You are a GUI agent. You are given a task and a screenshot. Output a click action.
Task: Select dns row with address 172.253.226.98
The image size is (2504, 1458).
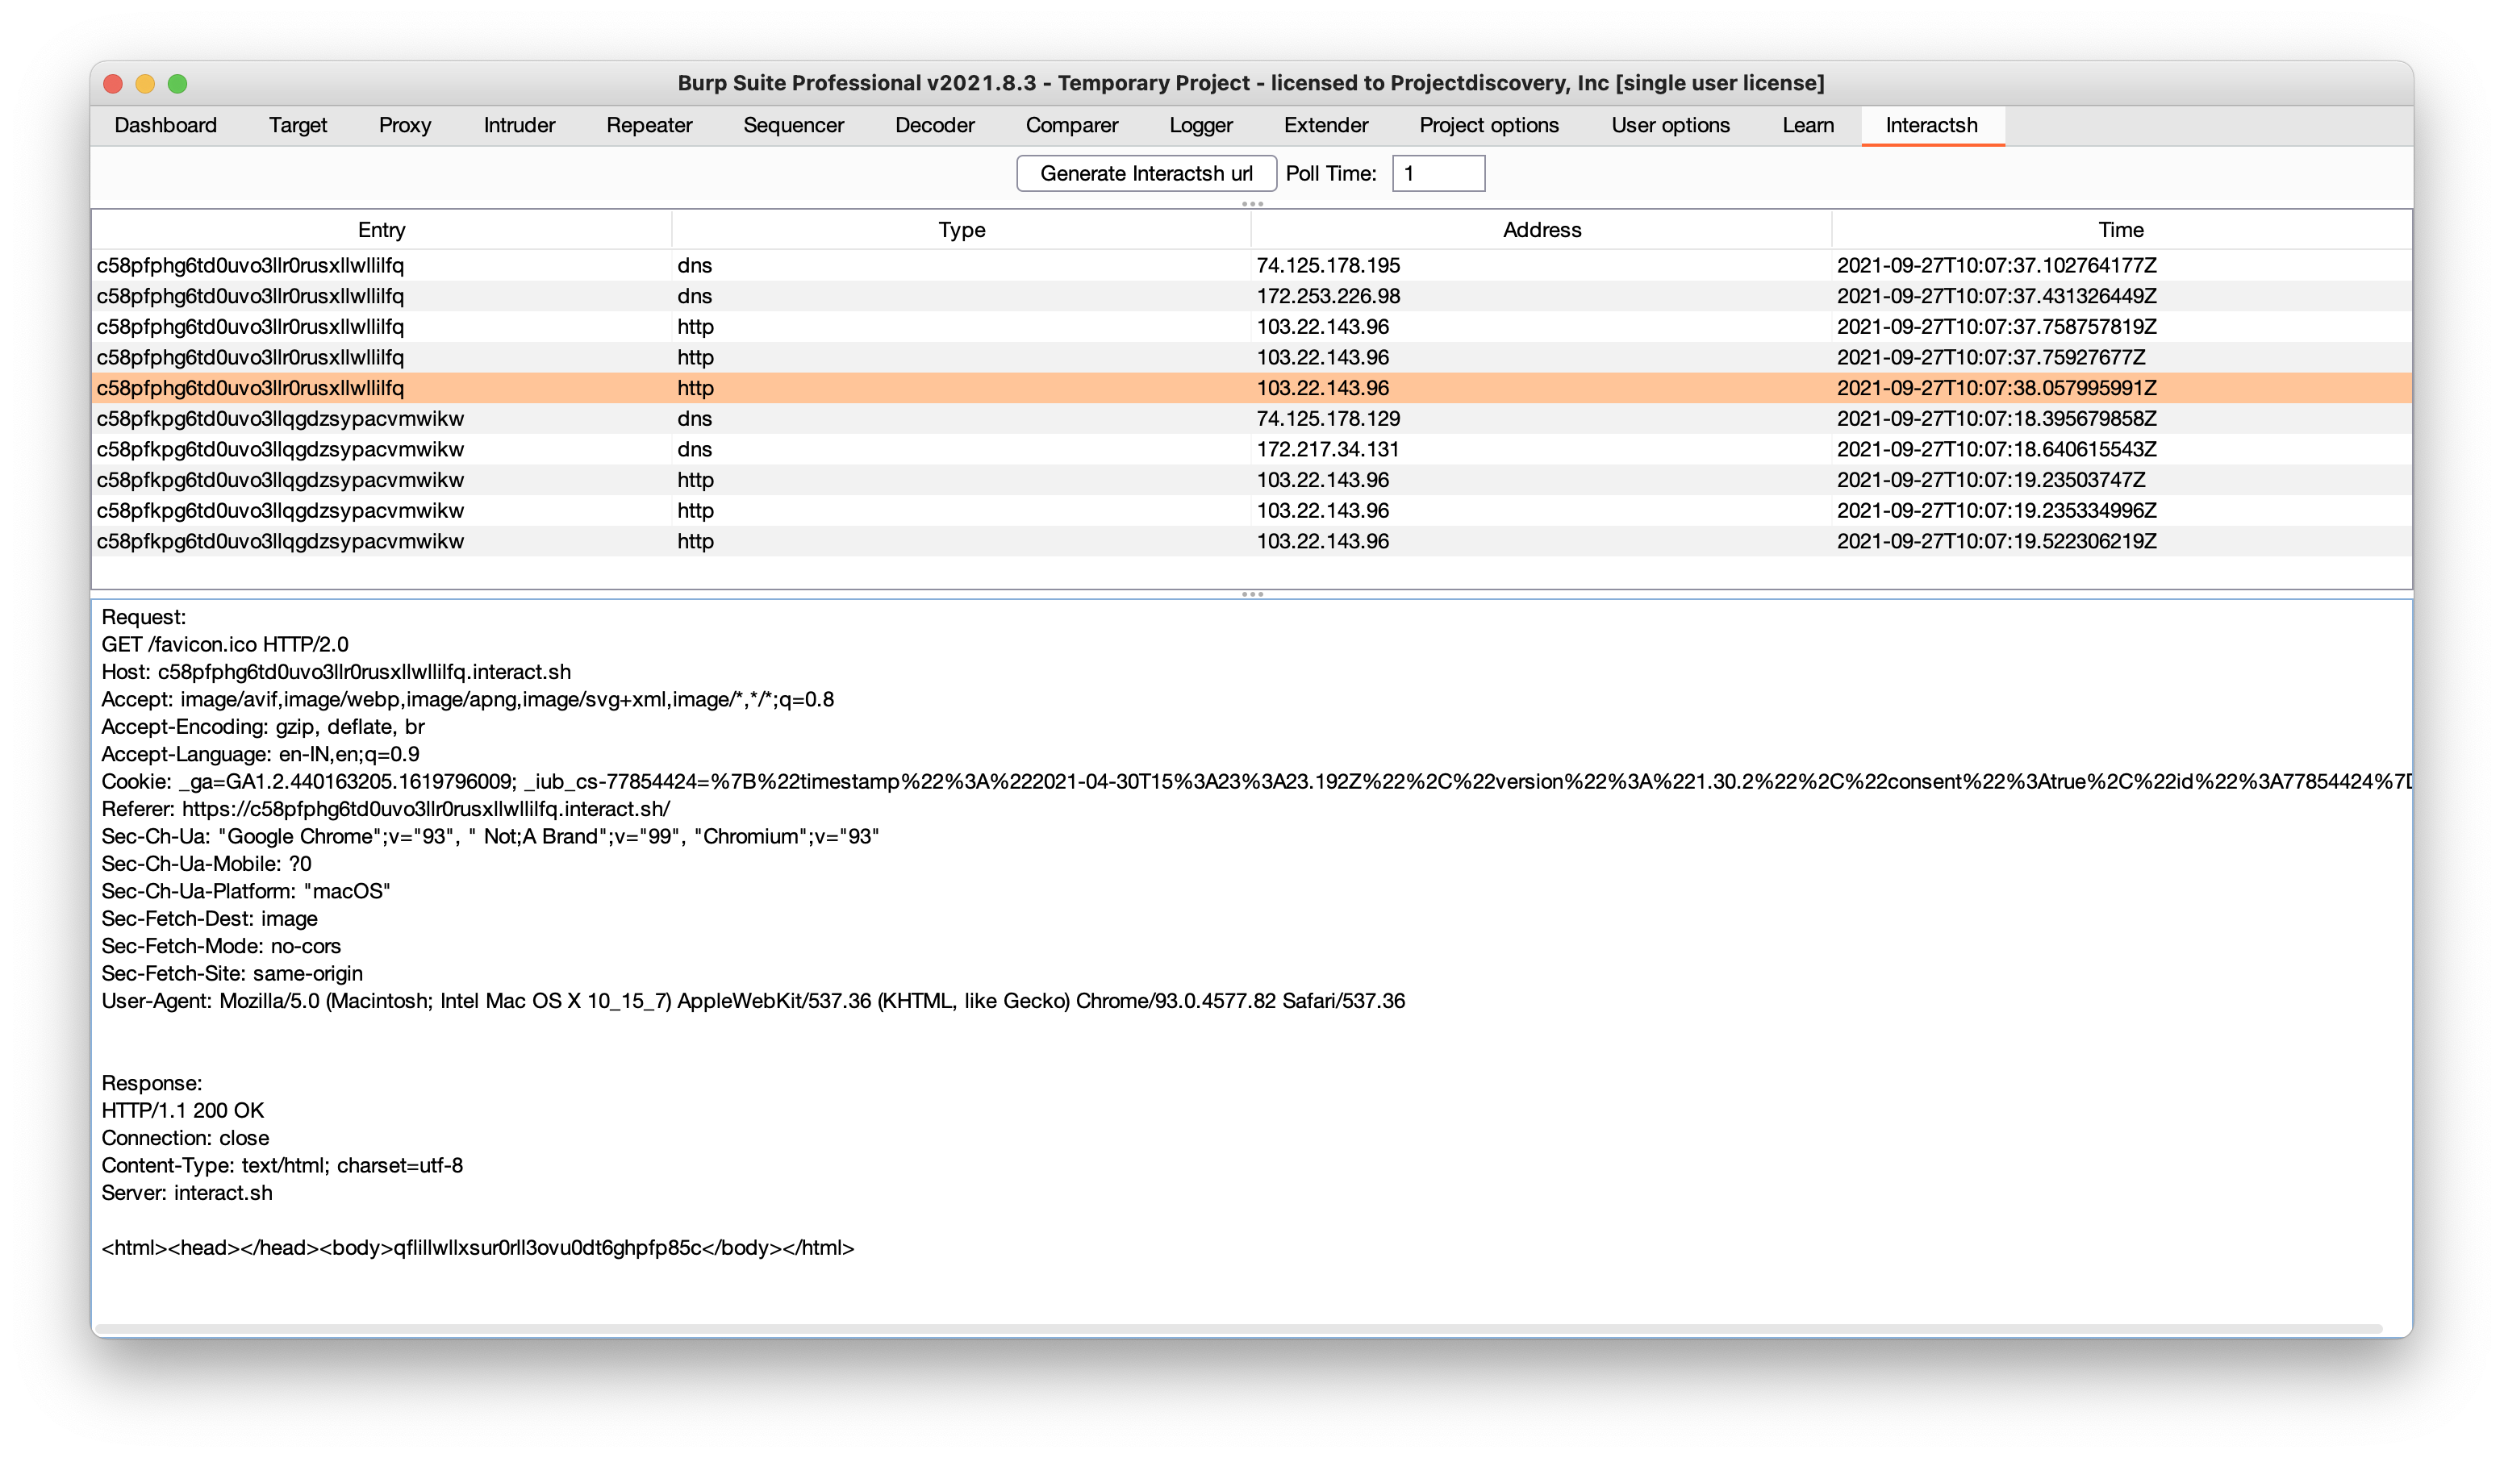pyautogui.click(x=1252, y=297)
